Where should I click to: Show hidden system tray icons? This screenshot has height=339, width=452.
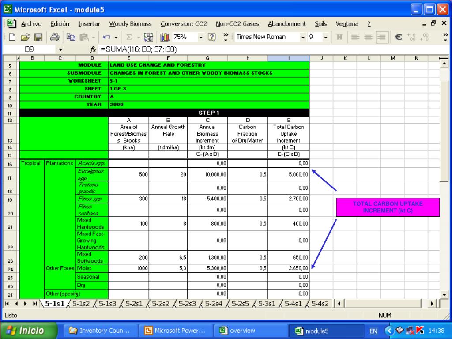click(389, 331)
